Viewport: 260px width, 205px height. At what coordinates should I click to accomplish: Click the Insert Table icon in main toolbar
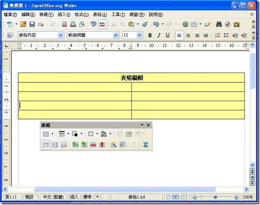coord(194,24)
